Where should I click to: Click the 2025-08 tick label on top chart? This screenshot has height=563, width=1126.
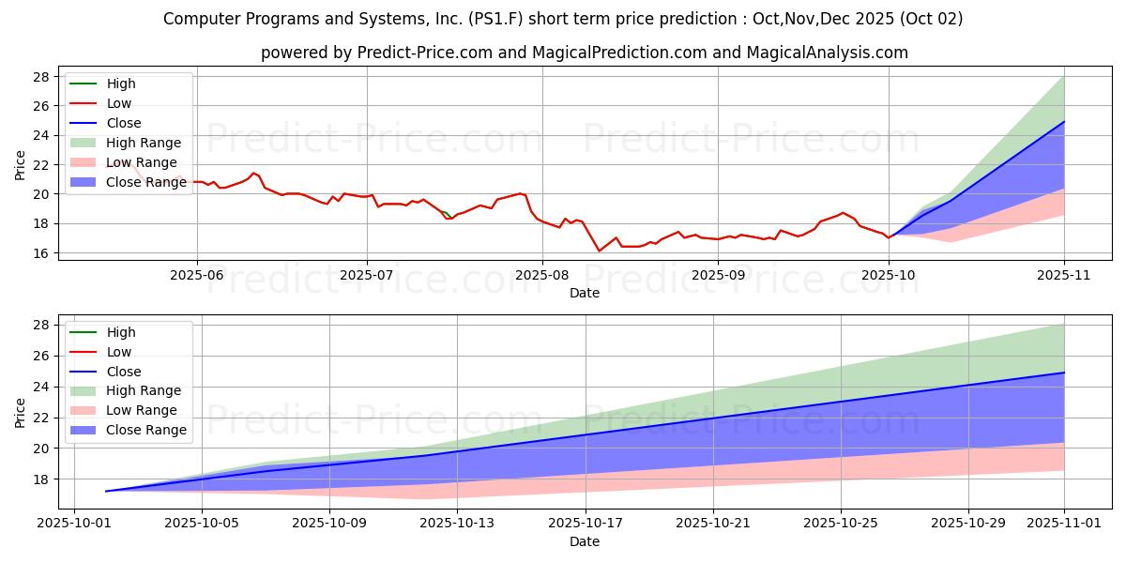click(x=542, y=276)
